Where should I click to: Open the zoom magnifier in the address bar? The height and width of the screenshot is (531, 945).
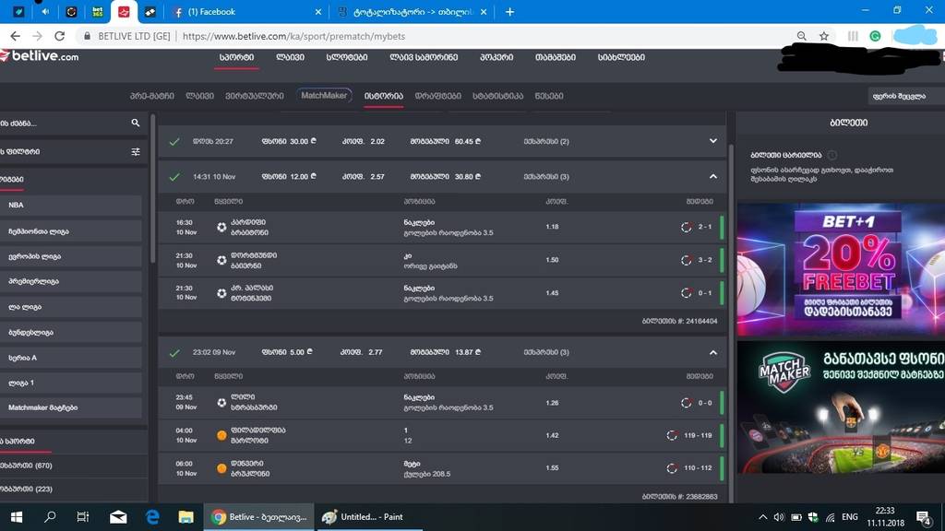pyautogui.click(x=801, y=36)
